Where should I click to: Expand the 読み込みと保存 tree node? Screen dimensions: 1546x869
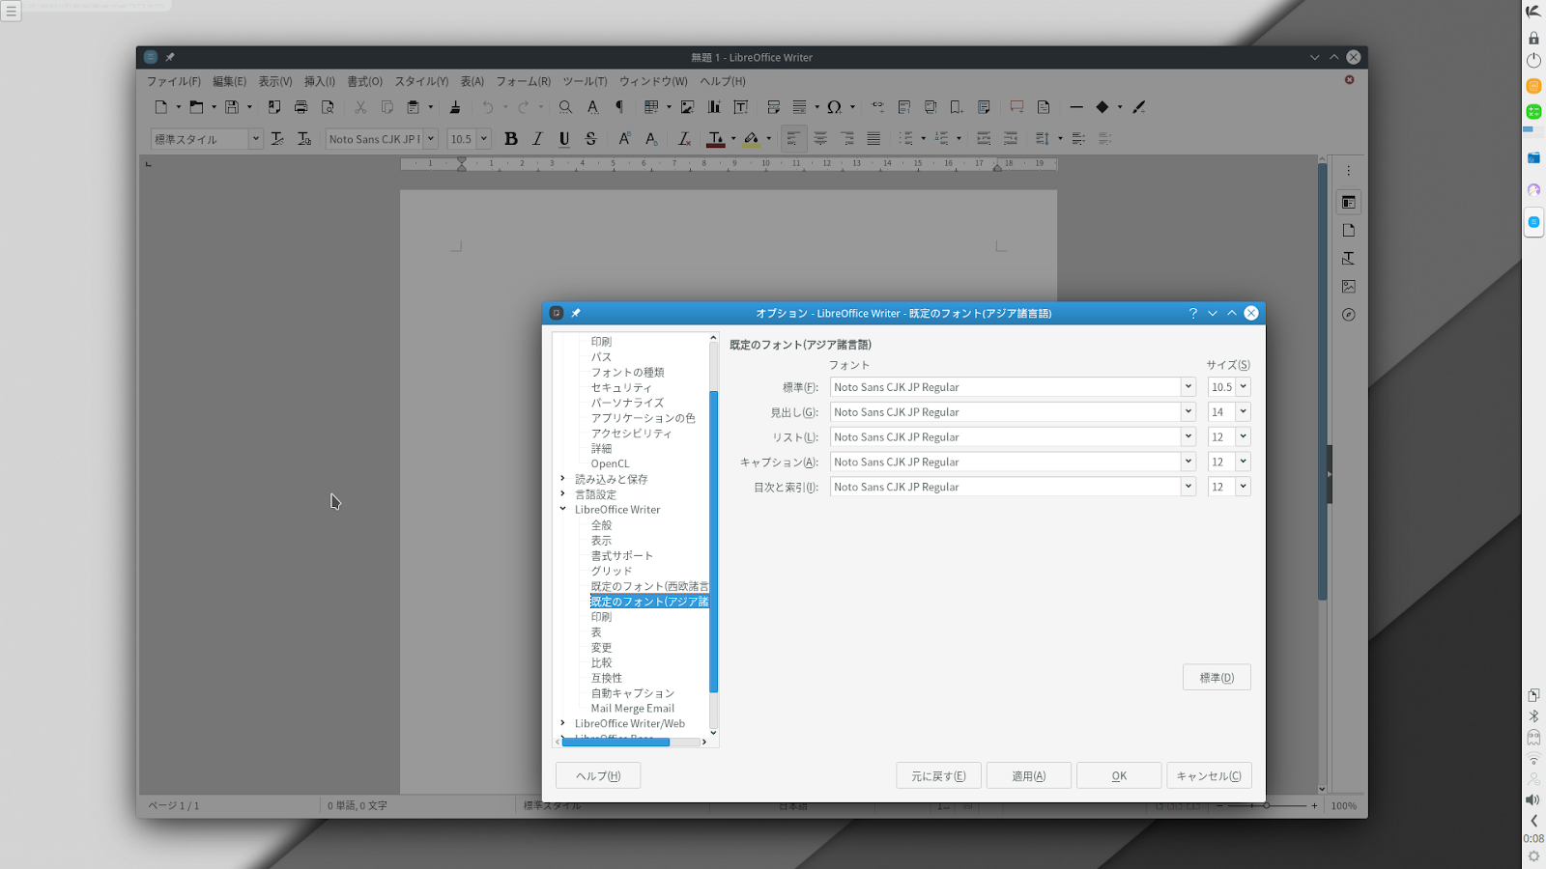click(x=563, y=479)
